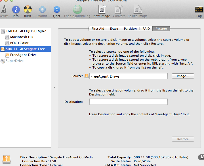Click the sidebar splitter handle dot

54,88
